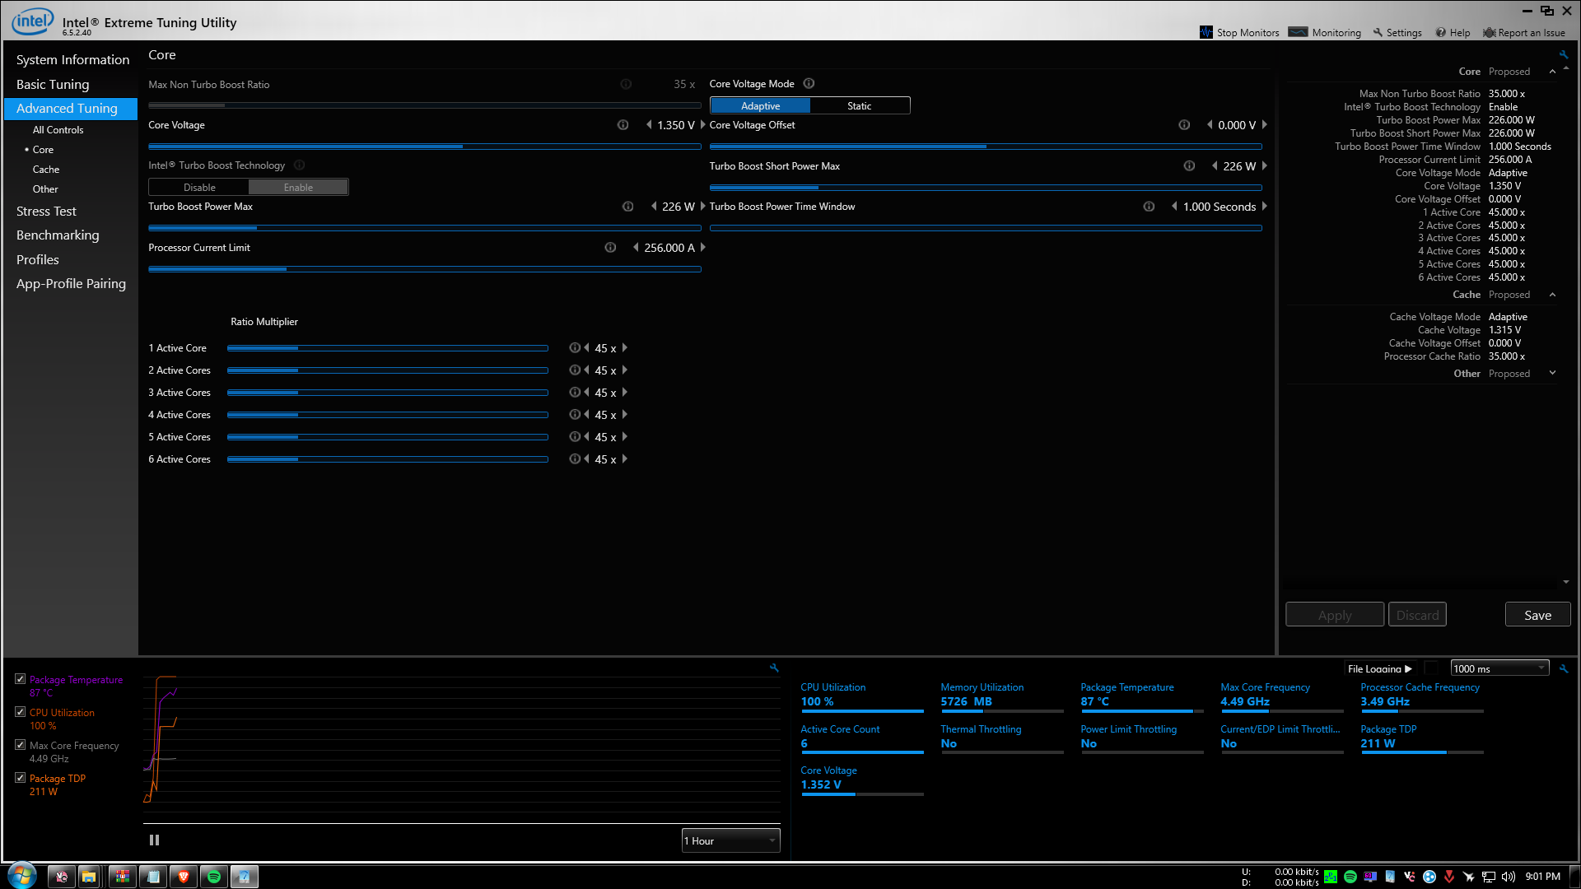Click the Turbo Boost Short Power Max slider
Screen dimensions: 1581x889
pyautogui.click(x=986, y=188)
